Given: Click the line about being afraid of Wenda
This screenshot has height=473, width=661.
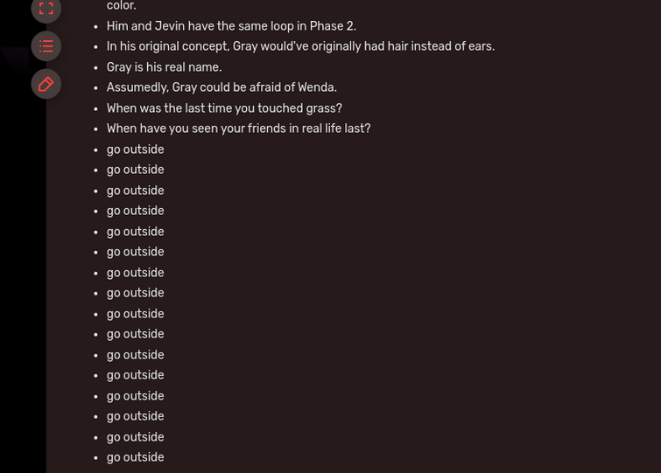Looking at the screenshot, I should [222, 87].
